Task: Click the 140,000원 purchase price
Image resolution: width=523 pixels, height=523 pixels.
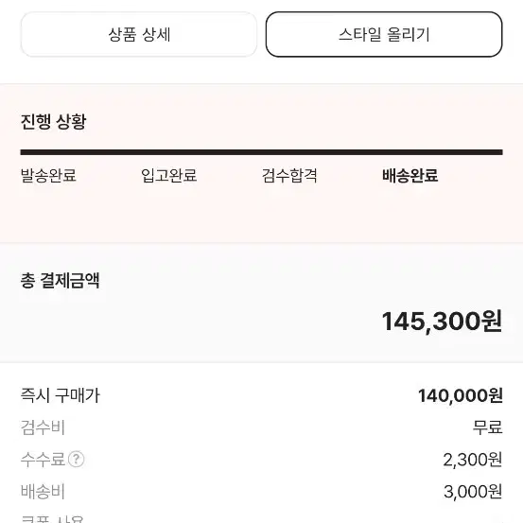Action: [461, 395]
